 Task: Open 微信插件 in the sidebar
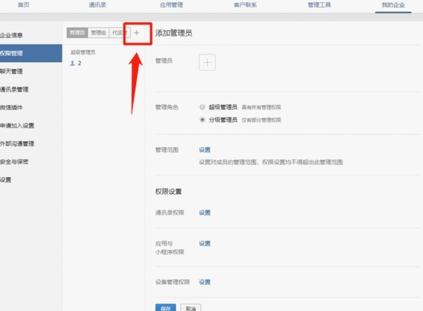pyautogui.click(x=12, y=108)
